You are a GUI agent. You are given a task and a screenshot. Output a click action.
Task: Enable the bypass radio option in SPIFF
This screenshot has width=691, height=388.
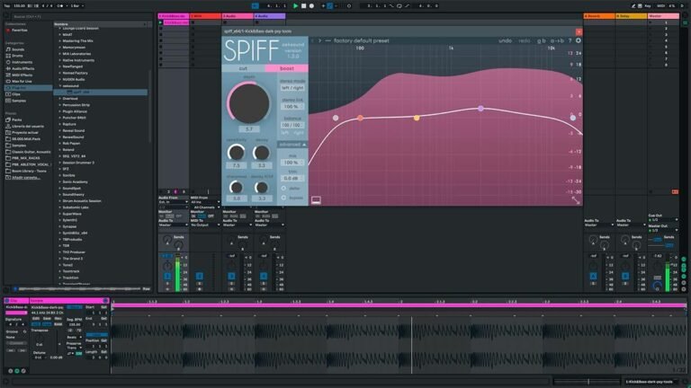[283, 198]
